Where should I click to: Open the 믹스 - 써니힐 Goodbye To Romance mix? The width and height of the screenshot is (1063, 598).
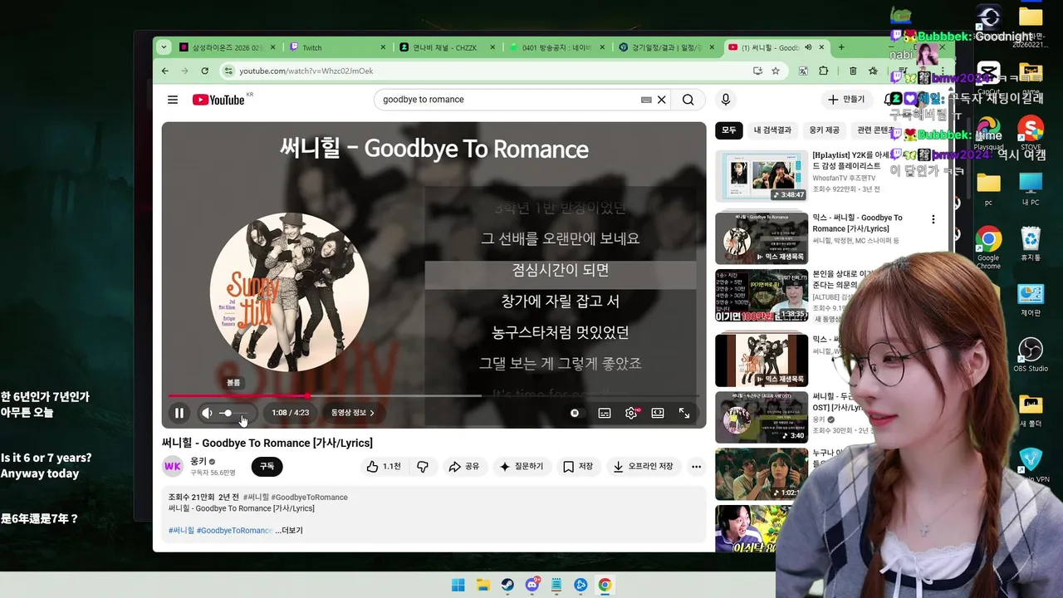click(x=762, y=238)
